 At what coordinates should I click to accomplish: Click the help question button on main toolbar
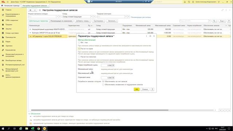(x=229, y=21)
